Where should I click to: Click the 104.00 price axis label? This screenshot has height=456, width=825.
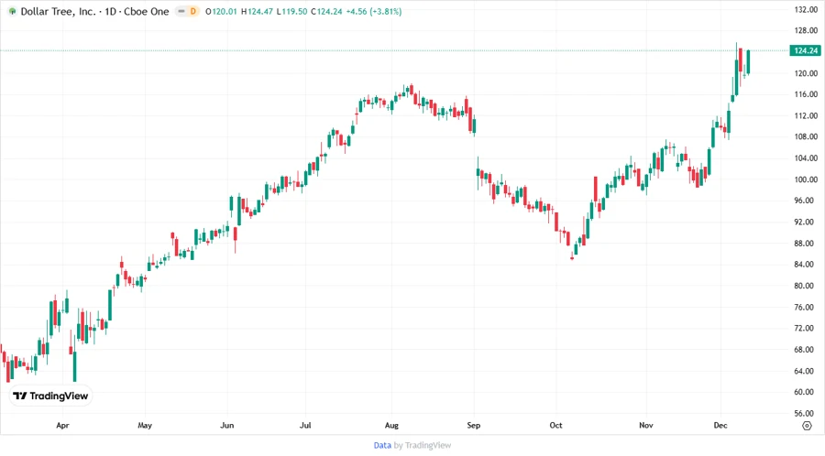tap(806, 158)
